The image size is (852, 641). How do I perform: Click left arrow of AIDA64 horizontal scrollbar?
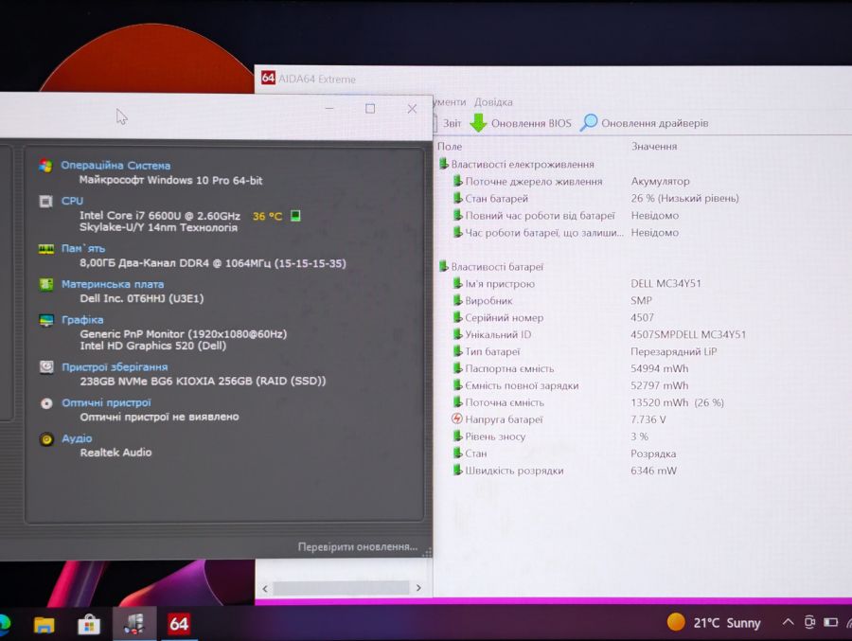[265, 588]
